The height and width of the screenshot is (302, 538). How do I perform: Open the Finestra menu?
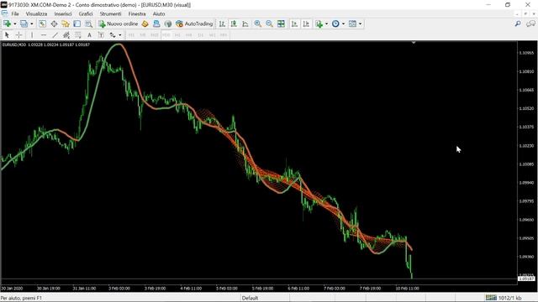point(137,13)
